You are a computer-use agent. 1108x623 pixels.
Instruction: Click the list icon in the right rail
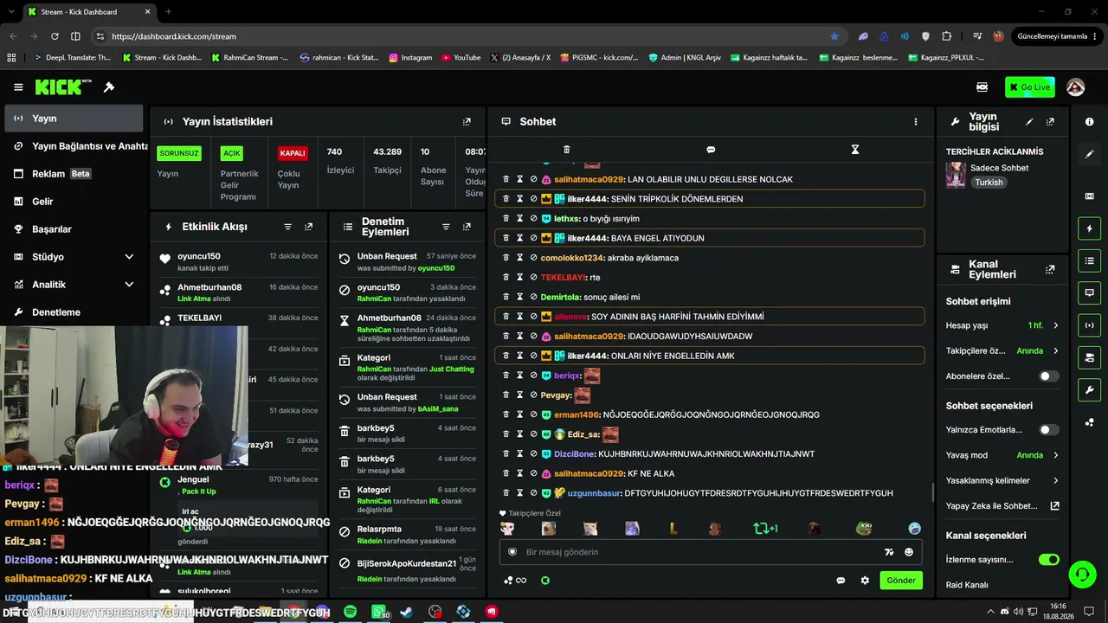1089,260
